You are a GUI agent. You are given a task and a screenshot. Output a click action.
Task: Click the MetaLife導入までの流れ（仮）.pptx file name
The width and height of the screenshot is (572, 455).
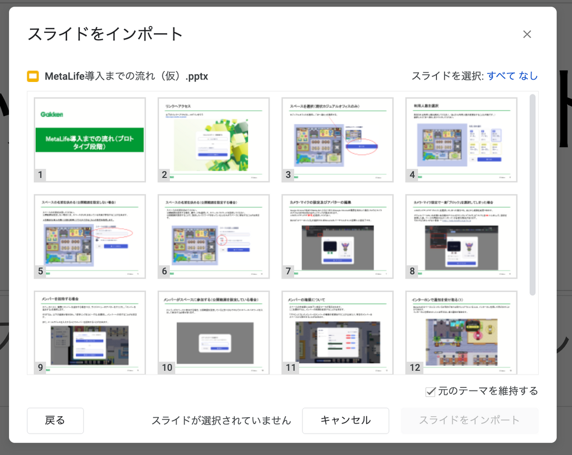point(126,76)
